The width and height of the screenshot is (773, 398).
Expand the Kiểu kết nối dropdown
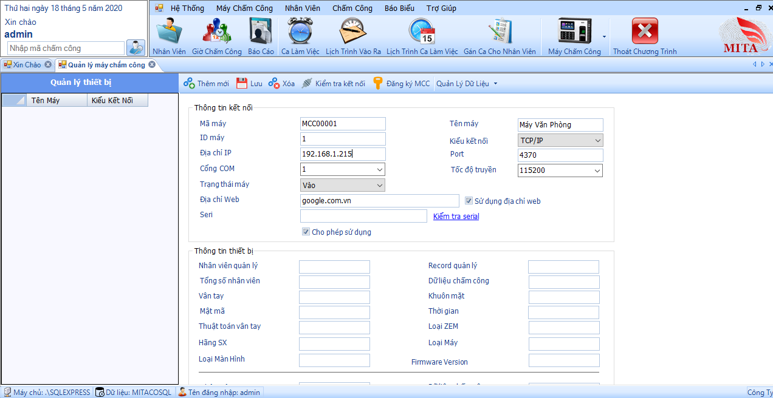(x=597, y=141)
